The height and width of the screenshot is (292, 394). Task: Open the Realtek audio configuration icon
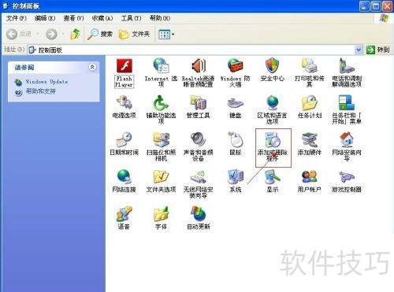pos(199,72)
